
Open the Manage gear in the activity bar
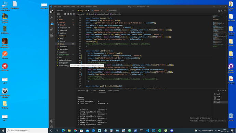point(52,127)
